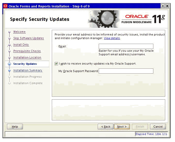Click the Specify Security Updates heading

[x=40, y=19]
